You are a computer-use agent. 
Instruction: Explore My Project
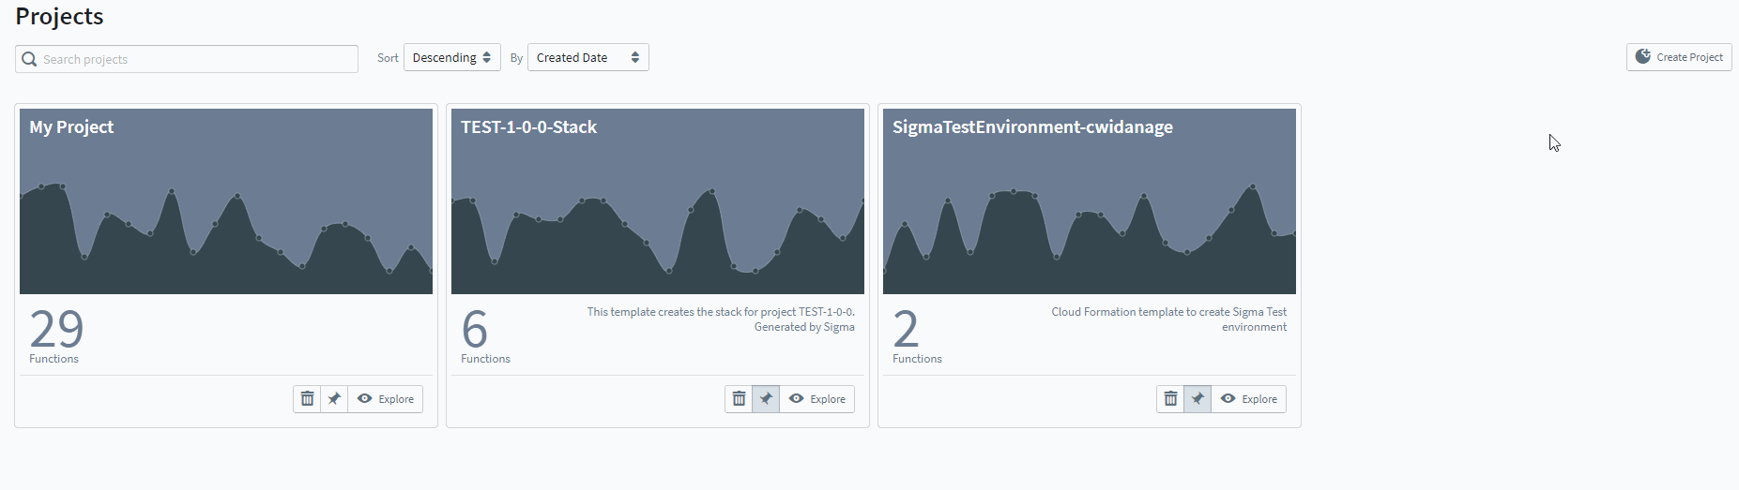click(x=386, y=399)
